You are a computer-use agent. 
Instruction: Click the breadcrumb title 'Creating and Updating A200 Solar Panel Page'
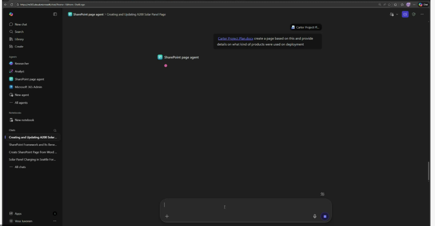pos(136,14)
